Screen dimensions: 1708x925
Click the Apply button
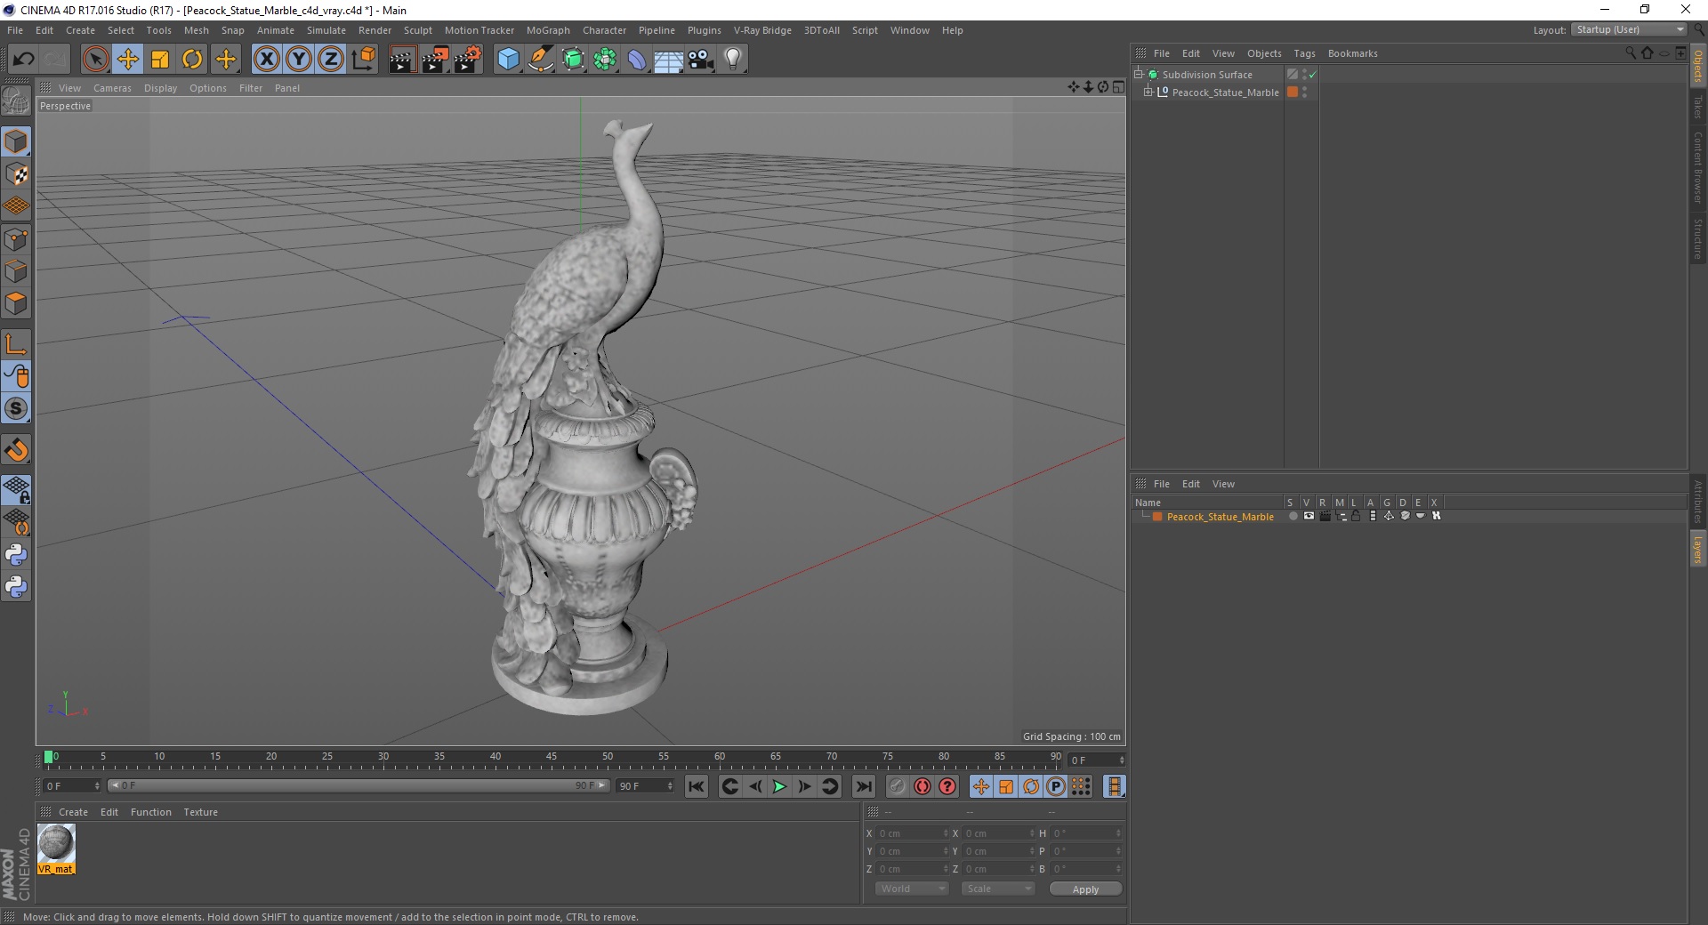click(x=1085, y=889)
